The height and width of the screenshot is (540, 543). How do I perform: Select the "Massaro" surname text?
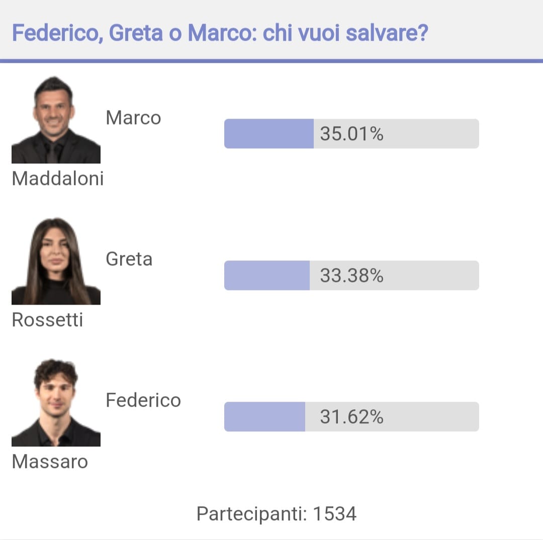[50, 462]
